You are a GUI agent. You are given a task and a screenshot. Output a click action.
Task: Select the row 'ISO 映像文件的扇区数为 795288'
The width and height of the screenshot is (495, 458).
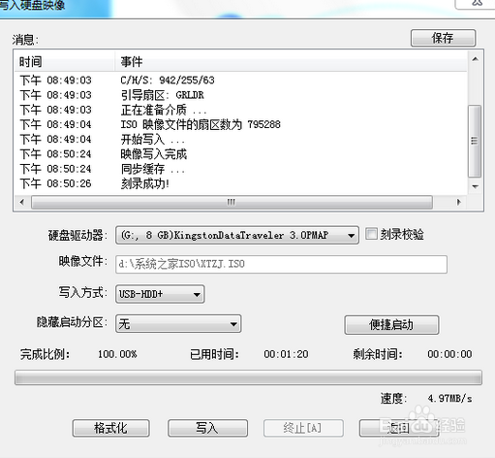tap(240, 124)
